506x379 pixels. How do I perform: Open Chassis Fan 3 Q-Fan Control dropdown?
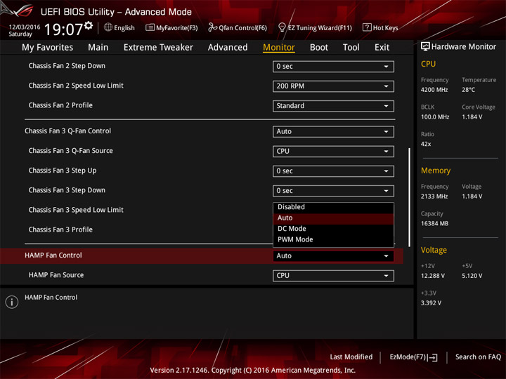(x=333, y=131)
